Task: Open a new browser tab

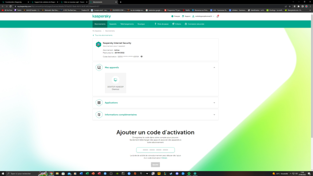Action: (121, 2)
